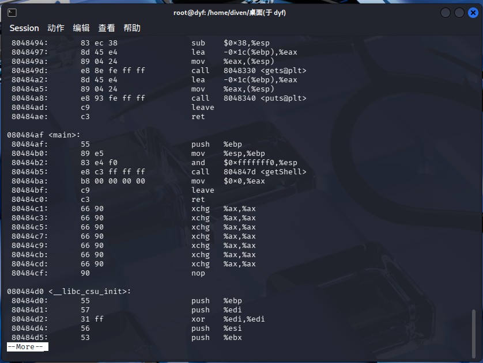The image size is (483, 363).
Task: Click the call getShell instruction line
Action: pos(159,172)
